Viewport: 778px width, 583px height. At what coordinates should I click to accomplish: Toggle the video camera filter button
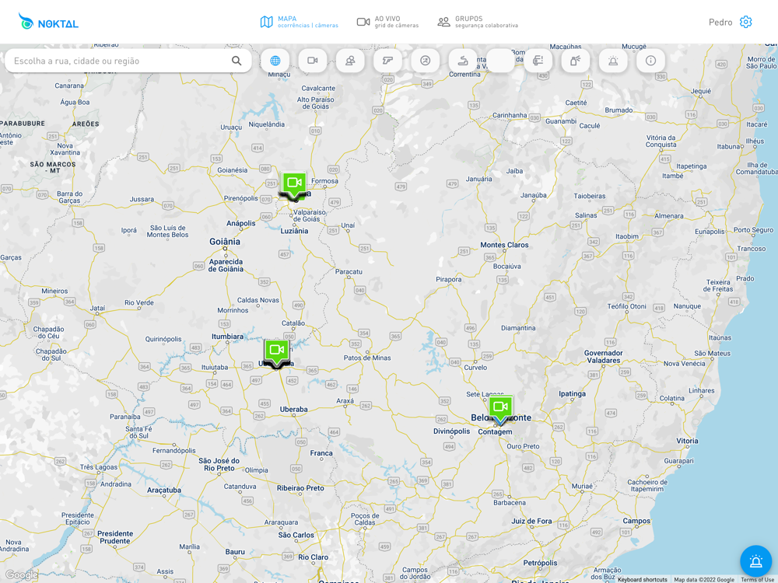(x=313, y=61)
